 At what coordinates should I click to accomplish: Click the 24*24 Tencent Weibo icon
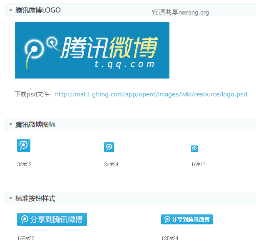click(109, 147)
